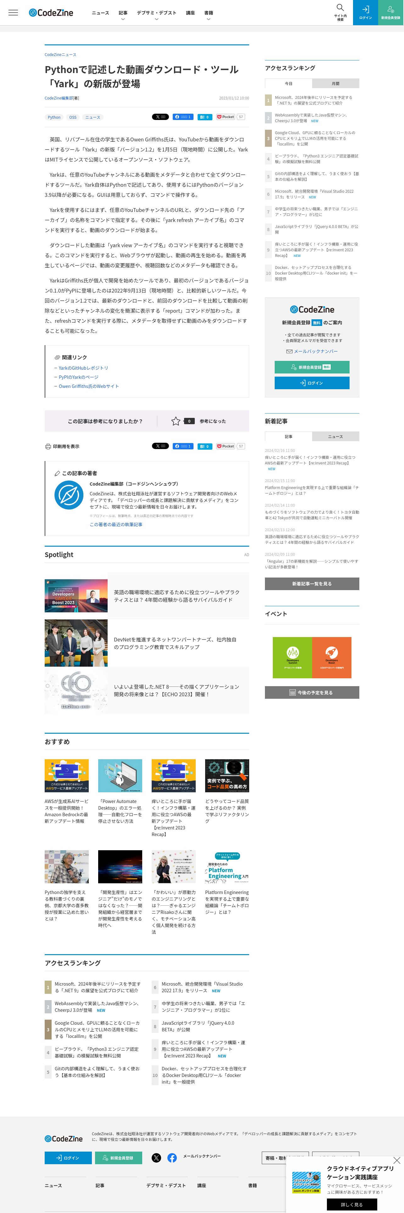
Task: Click 新着記事一覧を見る button
Action: coord(312,584)
